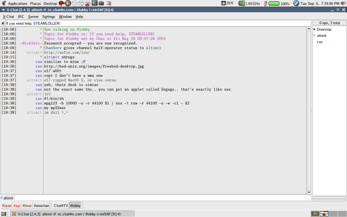Click the battery charge indicator icon

[274, 4]
